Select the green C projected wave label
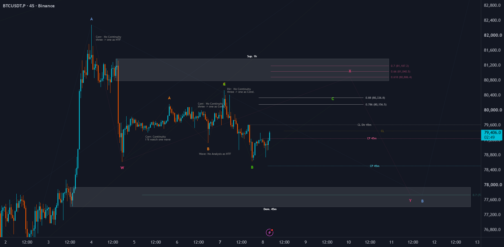 (333, 99)
